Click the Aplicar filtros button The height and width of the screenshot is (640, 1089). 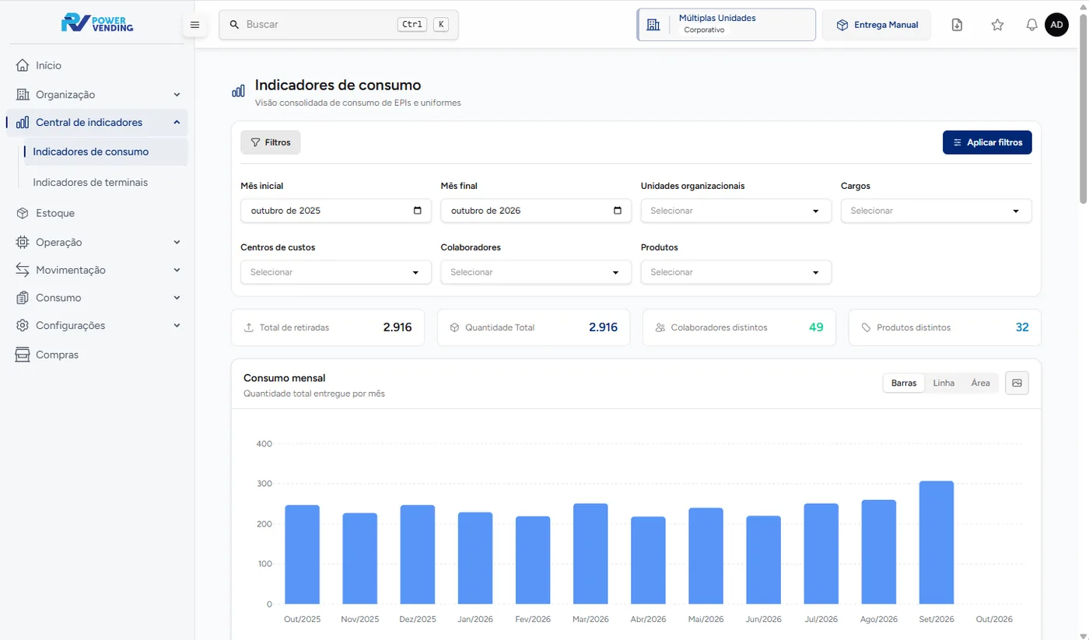pos(987,142)
